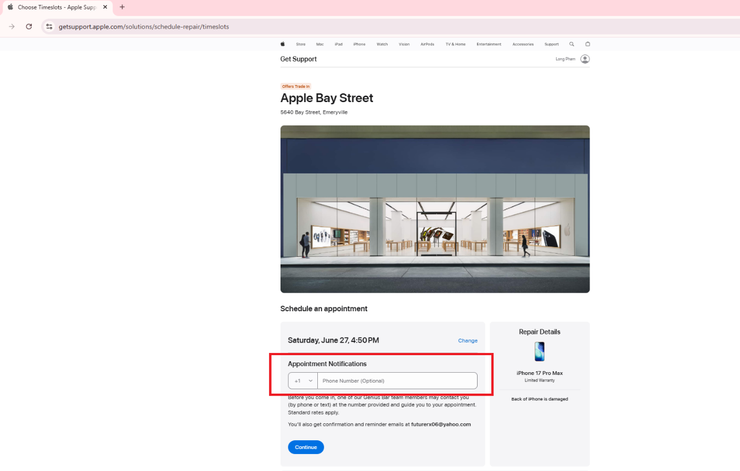Open the Store menu item
Image resolution: width=740 pixels, height=471 pixels.
coord(301,44)
